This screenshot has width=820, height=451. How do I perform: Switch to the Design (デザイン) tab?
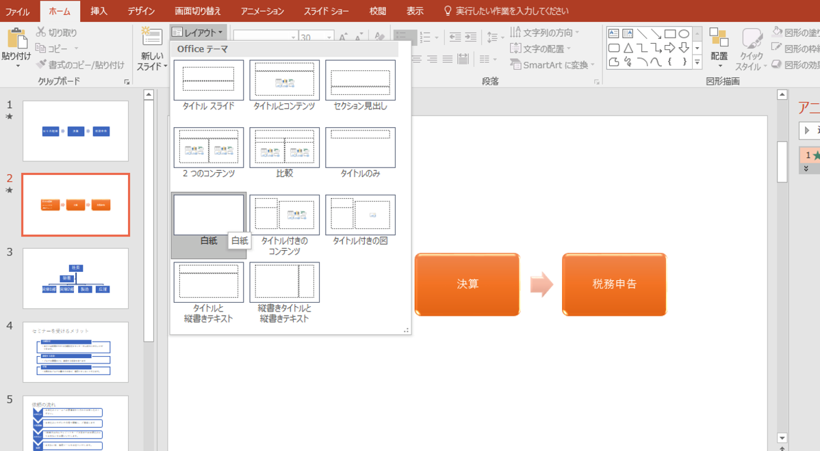click(141, 11)
